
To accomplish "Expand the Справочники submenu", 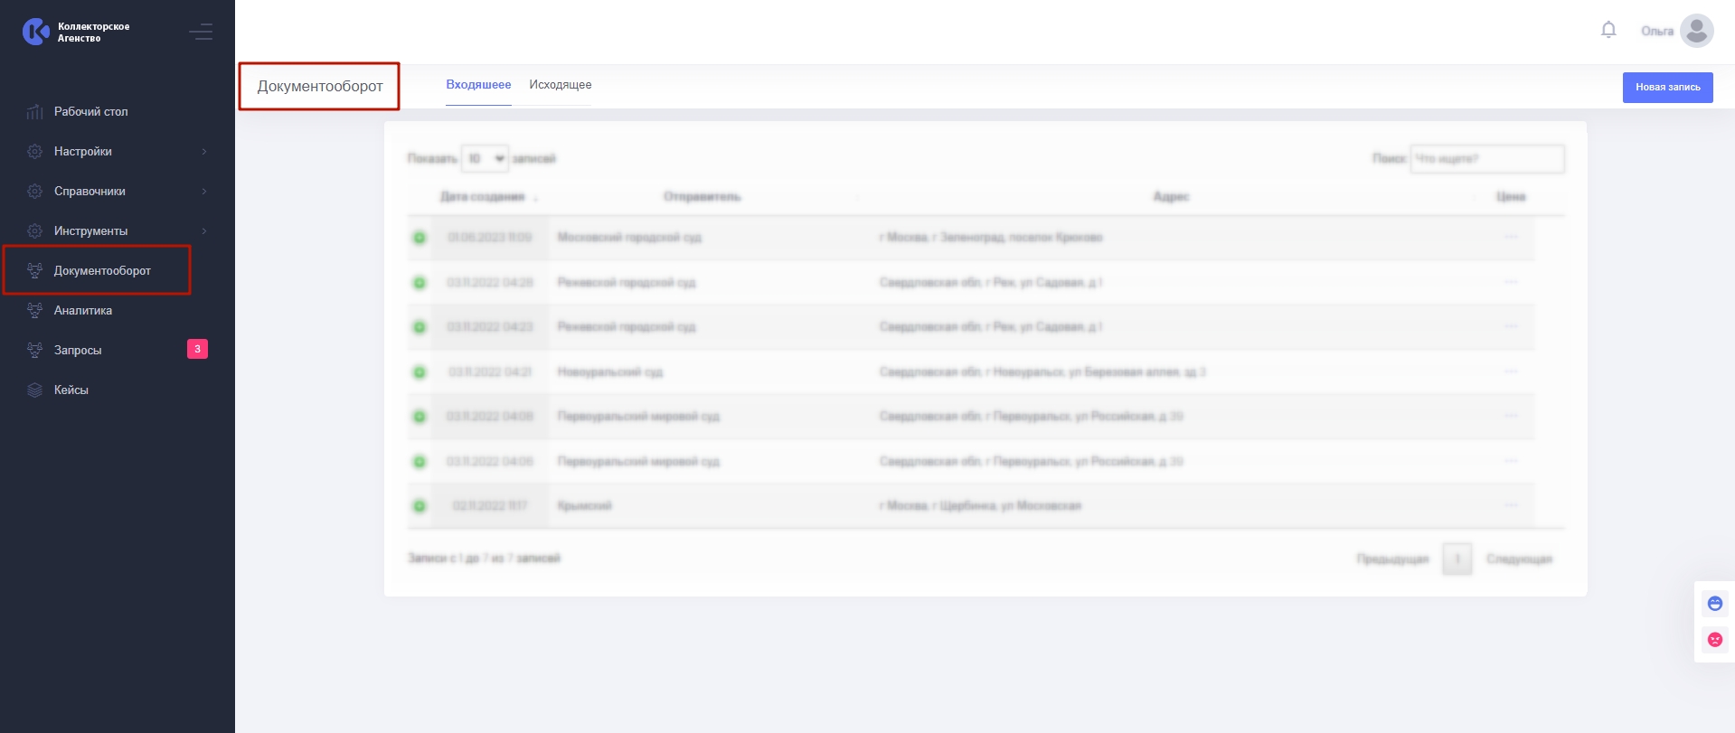I will pos(204,192).
